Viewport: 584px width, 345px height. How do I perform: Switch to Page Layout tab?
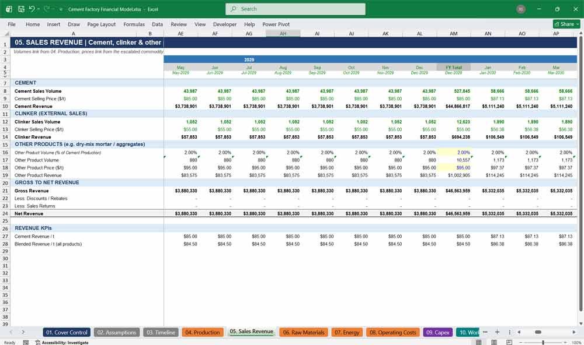pos(101,24)
